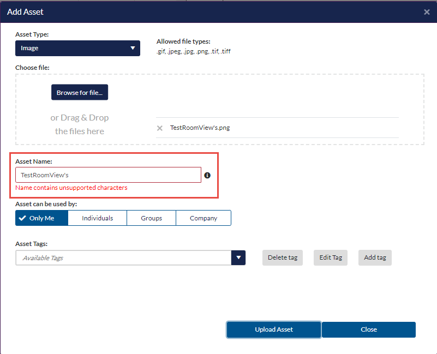Click into the Asset Name text field
Viewport: 437px width, 354px height.
coord(108,175)
